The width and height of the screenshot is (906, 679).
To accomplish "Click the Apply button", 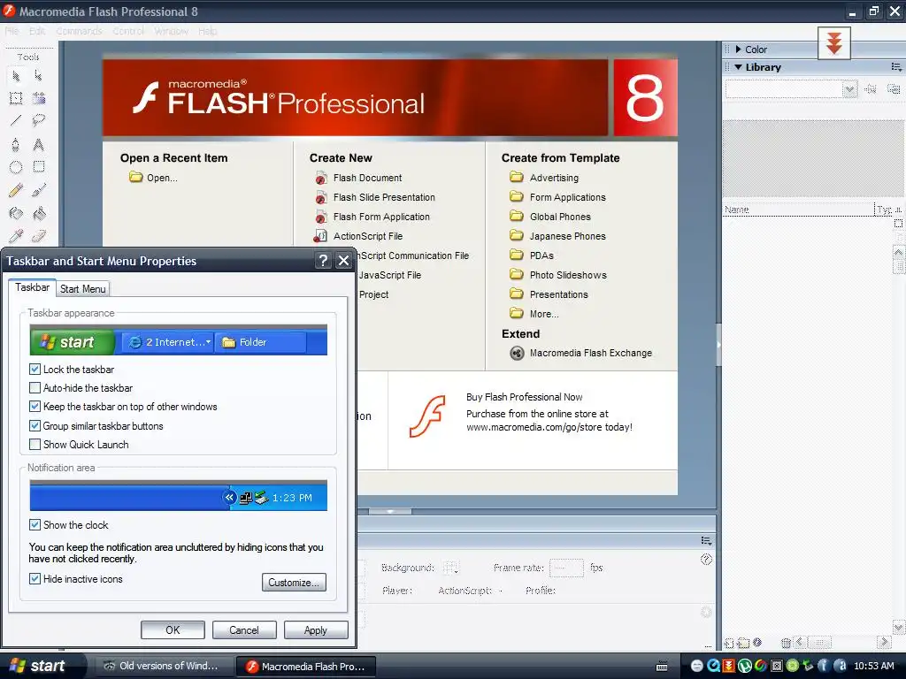I will pyautogui.click(x=316, y=629).
